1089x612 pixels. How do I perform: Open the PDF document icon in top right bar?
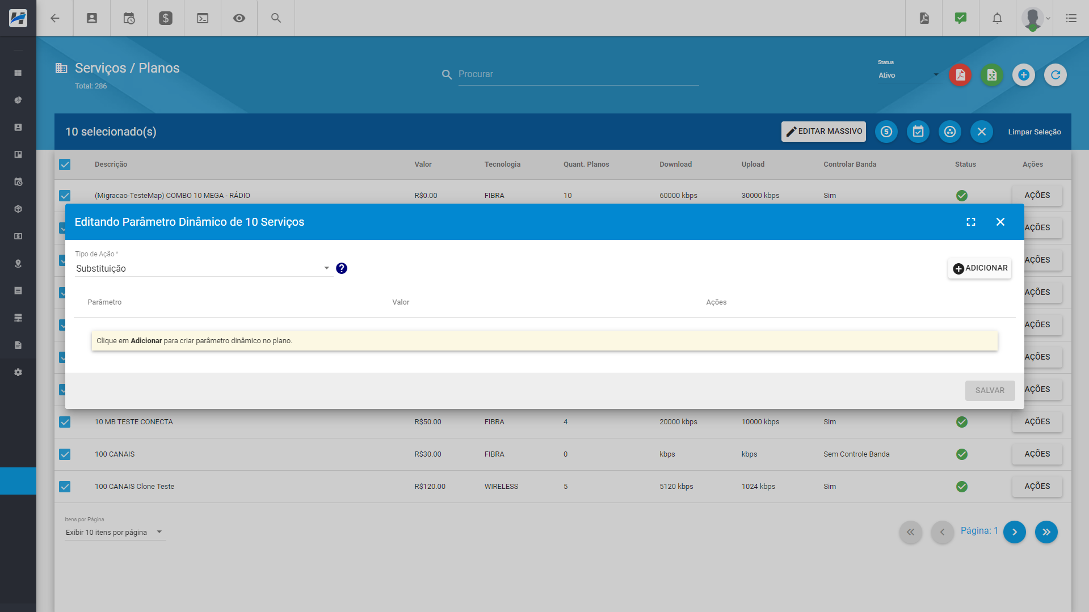[924, 18]
